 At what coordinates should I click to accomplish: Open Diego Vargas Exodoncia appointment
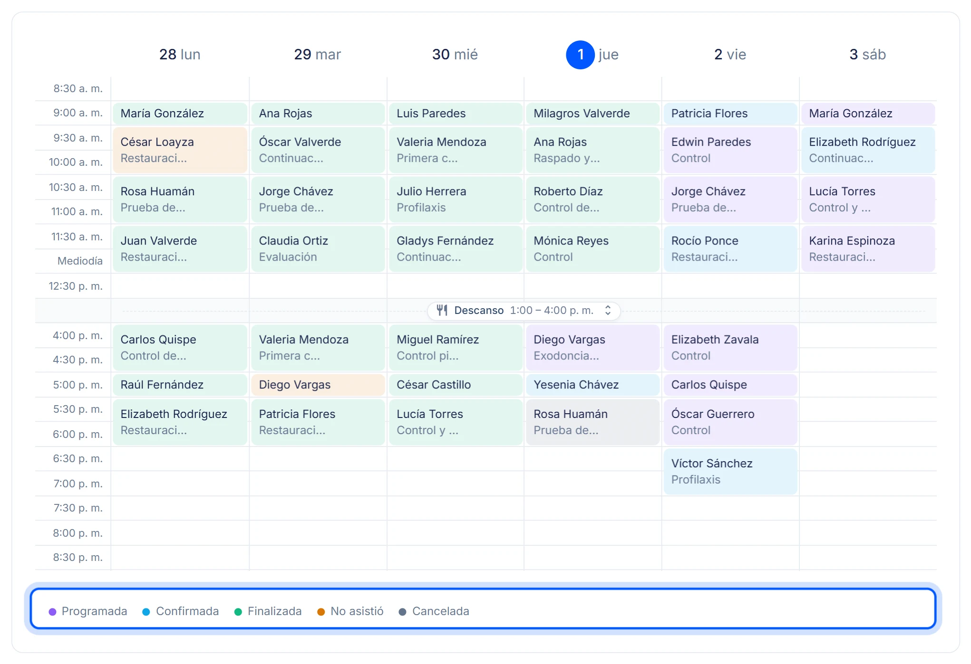(x=592, y=348)
